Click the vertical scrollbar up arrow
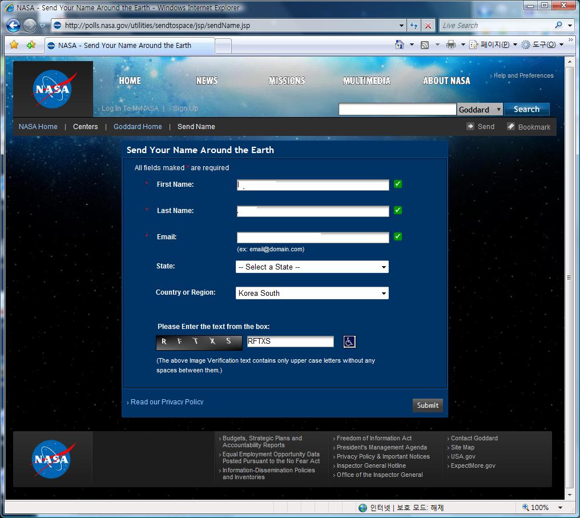The image size is (580, 518). [x=570, y=62]
